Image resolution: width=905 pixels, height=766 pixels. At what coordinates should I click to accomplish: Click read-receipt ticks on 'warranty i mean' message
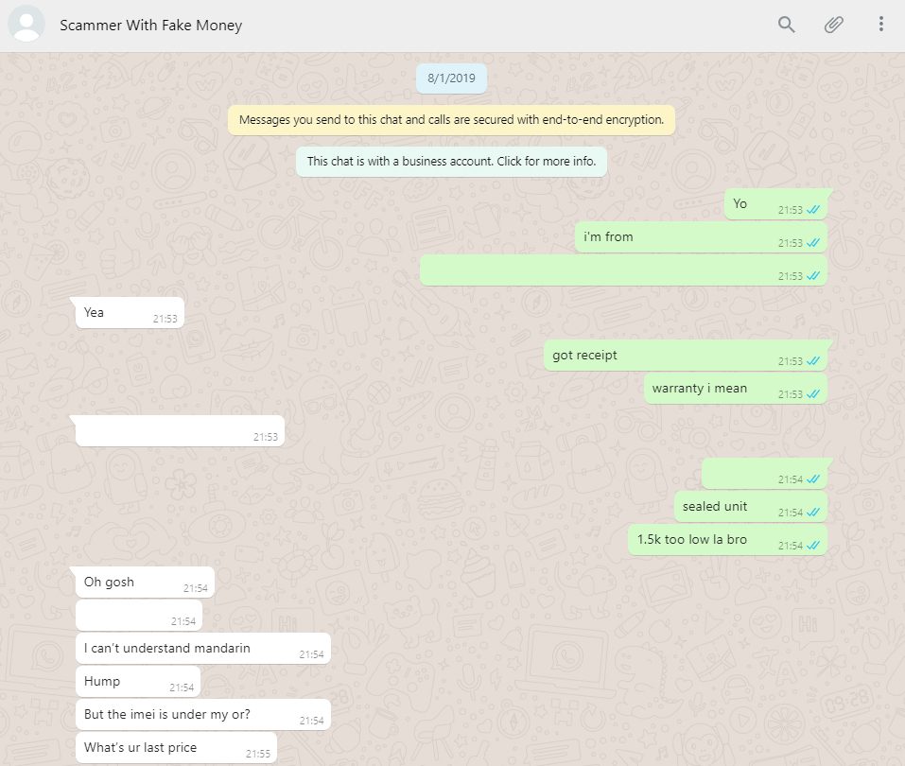click(x=813, y=394)
